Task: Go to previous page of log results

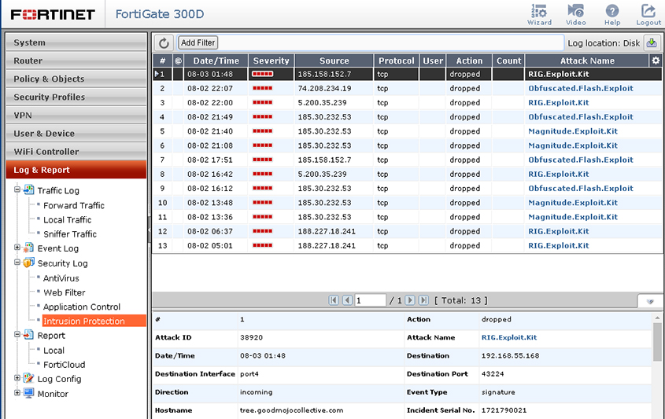Action: click(347, 300)
